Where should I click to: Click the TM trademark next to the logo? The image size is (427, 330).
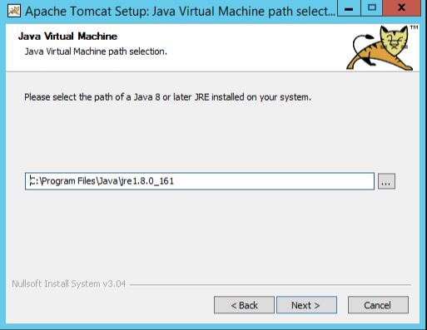(x=414, y=27)
